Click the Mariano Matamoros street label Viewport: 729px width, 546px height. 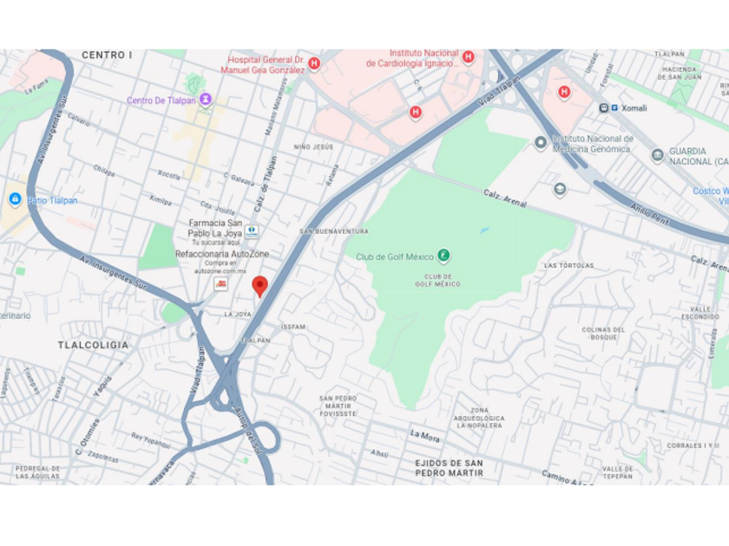[x=276, y=107]
